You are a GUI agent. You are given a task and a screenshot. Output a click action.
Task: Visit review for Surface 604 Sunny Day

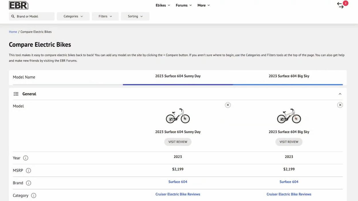pos(178,142)
